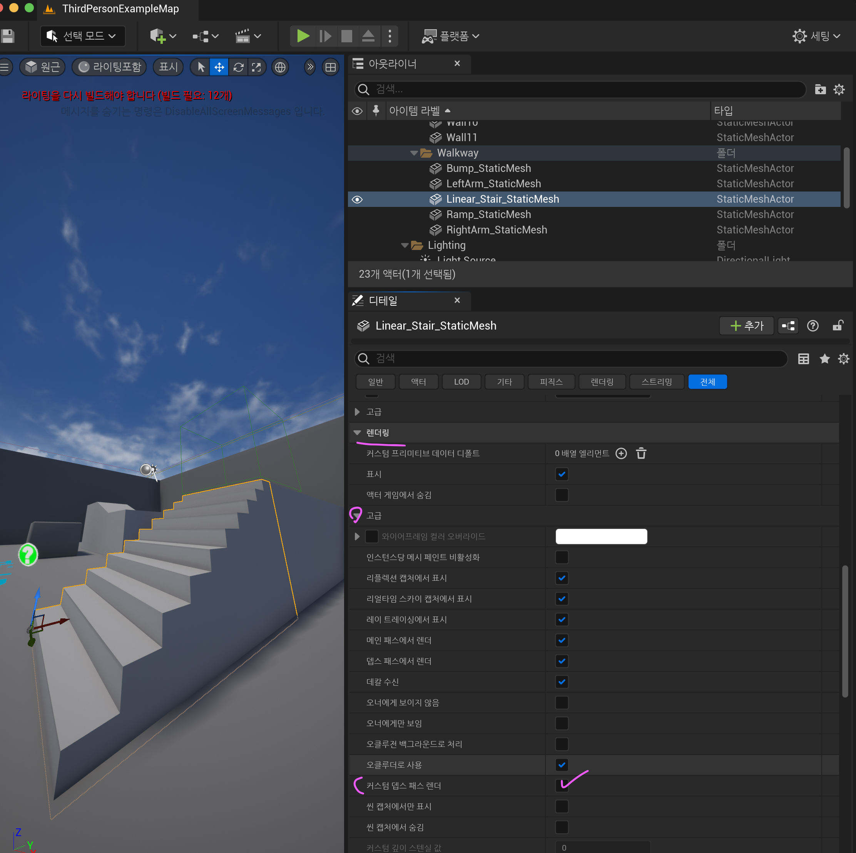Check 액터 게임에서 숨김 checkbox

(561, 495)
